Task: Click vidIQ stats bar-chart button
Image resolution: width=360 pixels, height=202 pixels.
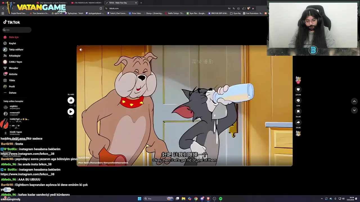Action: 71,100
